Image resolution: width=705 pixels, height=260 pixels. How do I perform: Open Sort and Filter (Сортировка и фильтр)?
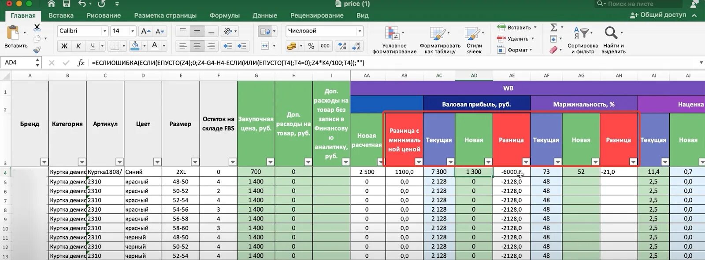point(583,40)
